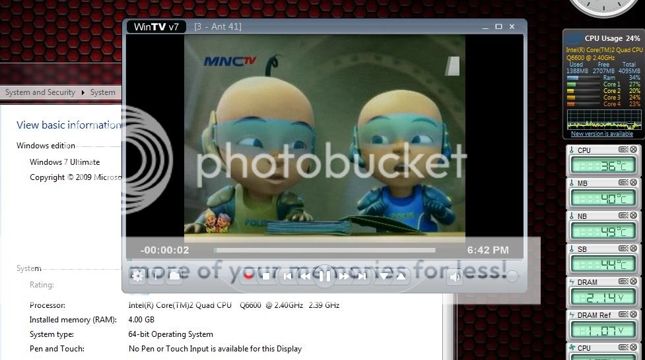Close the SB temperature sensor panel

click(x=634, y=248)
